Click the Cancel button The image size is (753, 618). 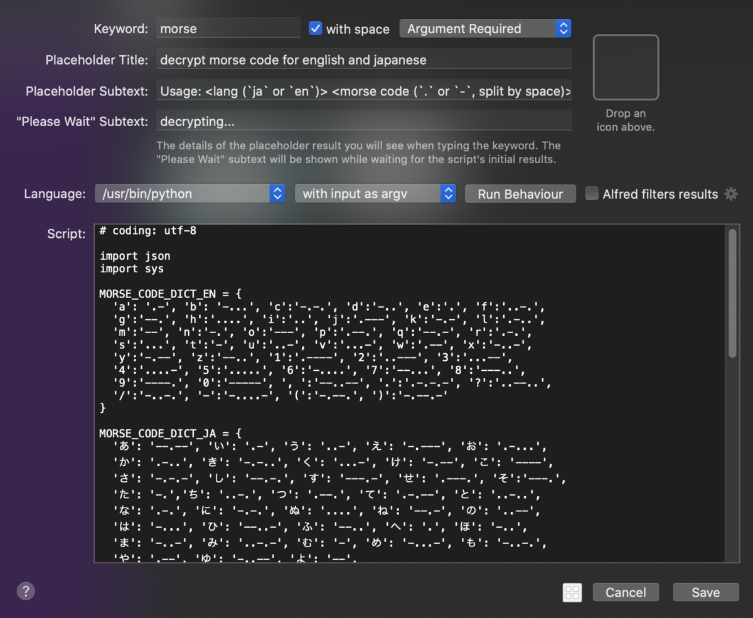(626, 592)
